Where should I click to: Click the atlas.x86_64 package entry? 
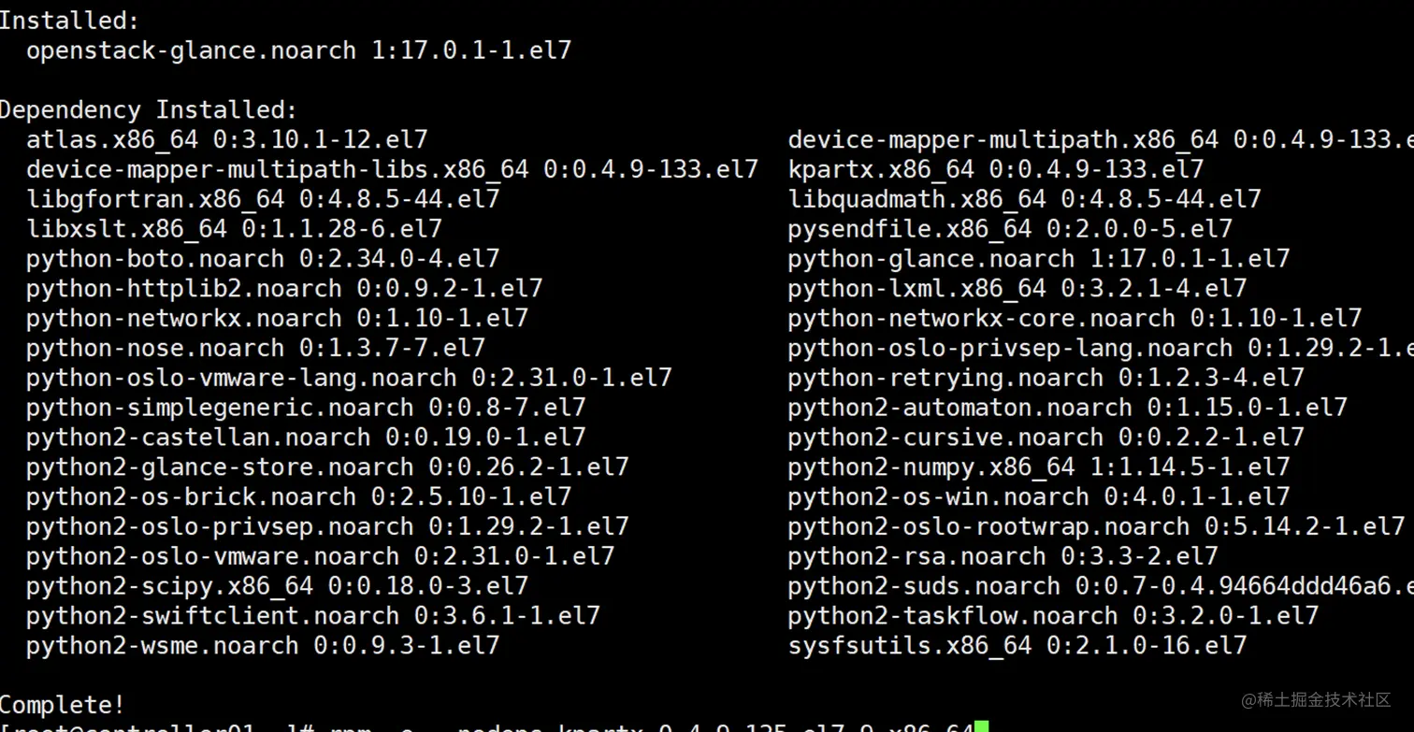pos(226,140)
